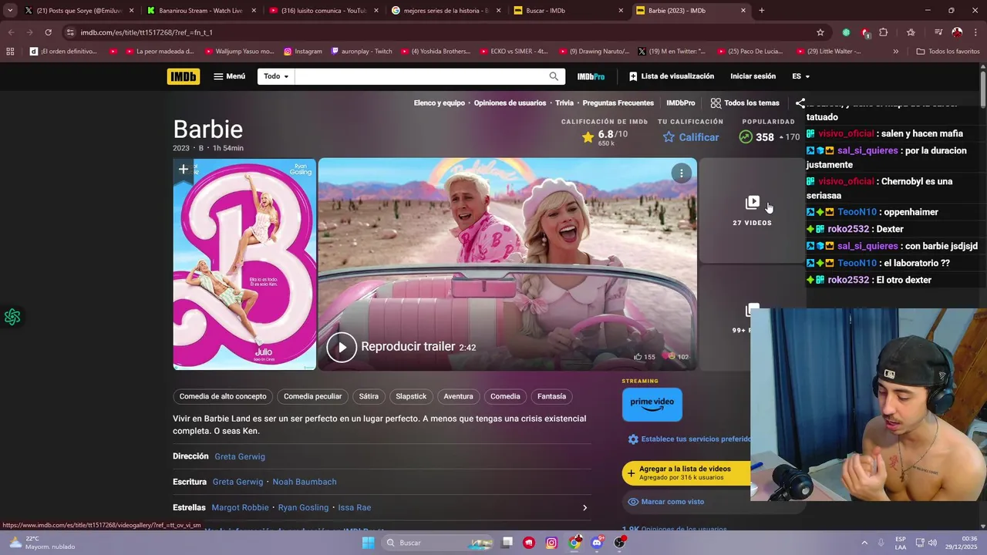This screenshot has height=555, width=987.
Task: Open the Menú hamburger button
Action: point(230,76)
